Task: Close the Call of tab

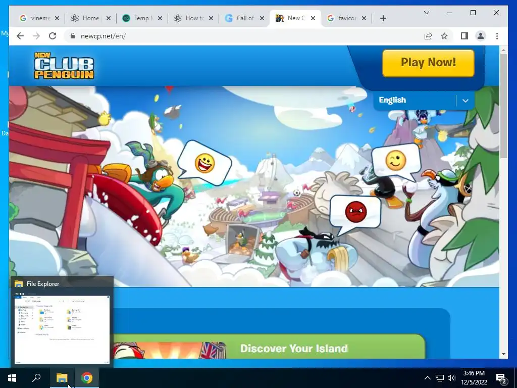Action: 262,18
